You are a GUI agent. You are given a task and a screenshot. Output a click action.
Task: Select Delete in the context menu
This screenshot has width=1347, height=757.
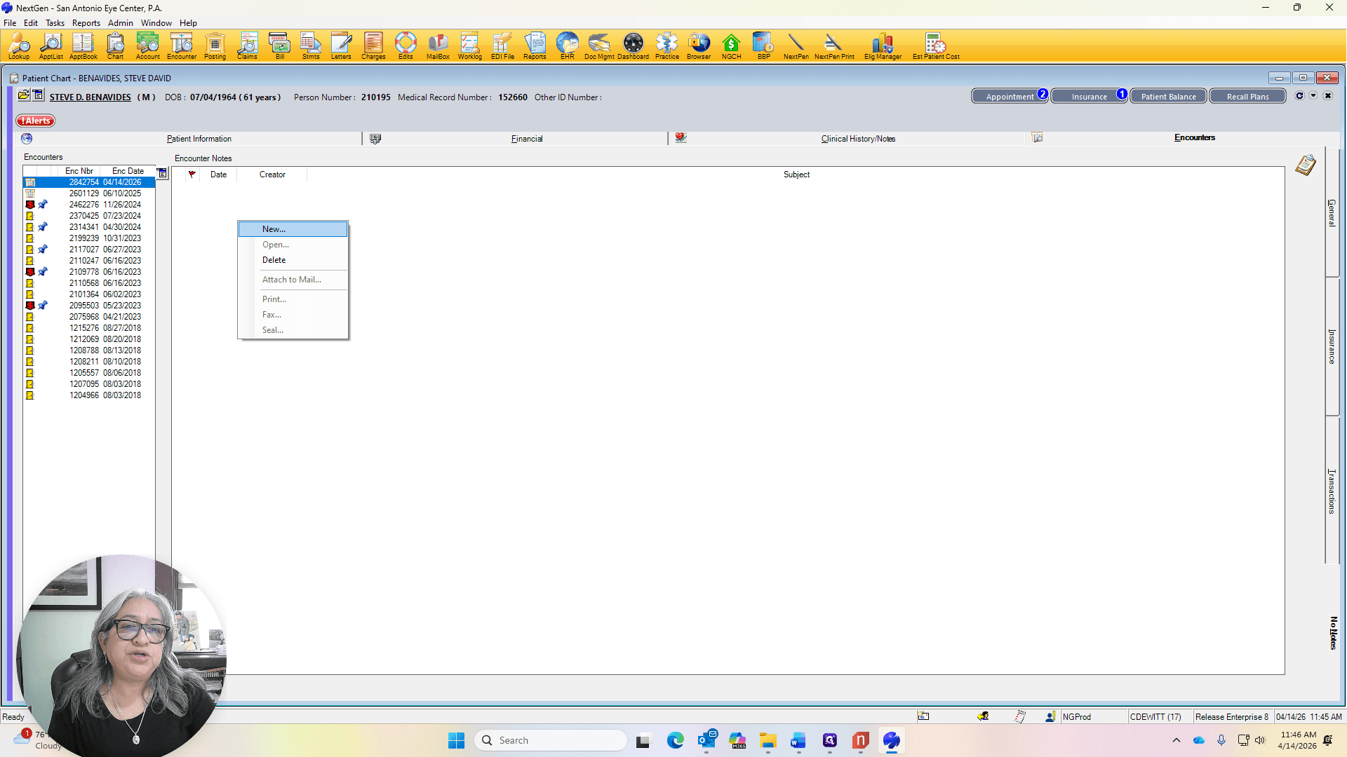click(293, 260)
